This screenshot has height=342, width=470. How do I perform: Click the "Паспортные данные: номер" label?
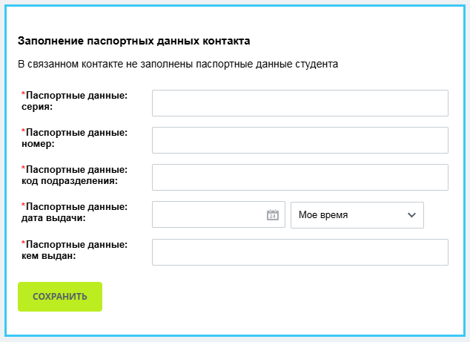[75, 138]
